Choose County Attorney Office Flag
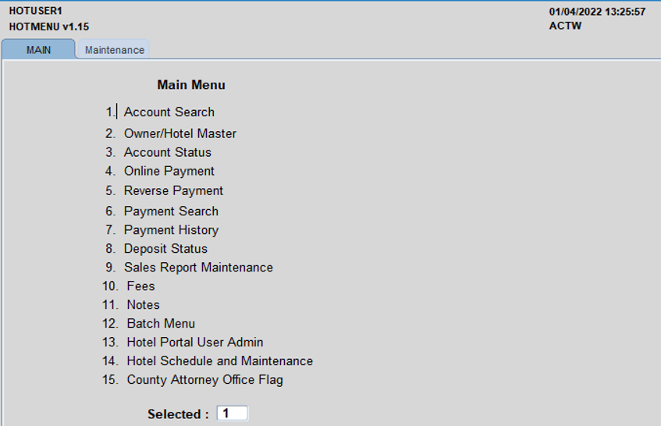661x426 pixels. (x=204, y=380)
